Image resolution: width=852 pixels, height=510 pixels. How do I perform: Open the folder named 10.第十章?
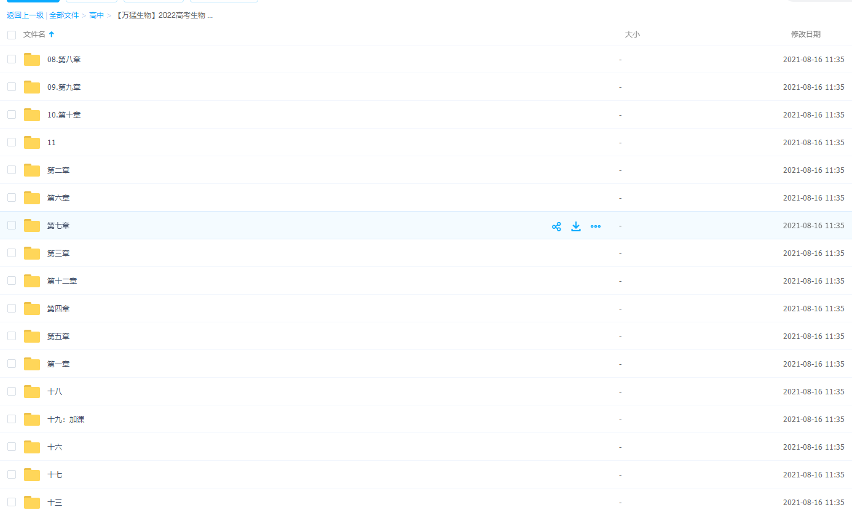click(x=64, y=115)
